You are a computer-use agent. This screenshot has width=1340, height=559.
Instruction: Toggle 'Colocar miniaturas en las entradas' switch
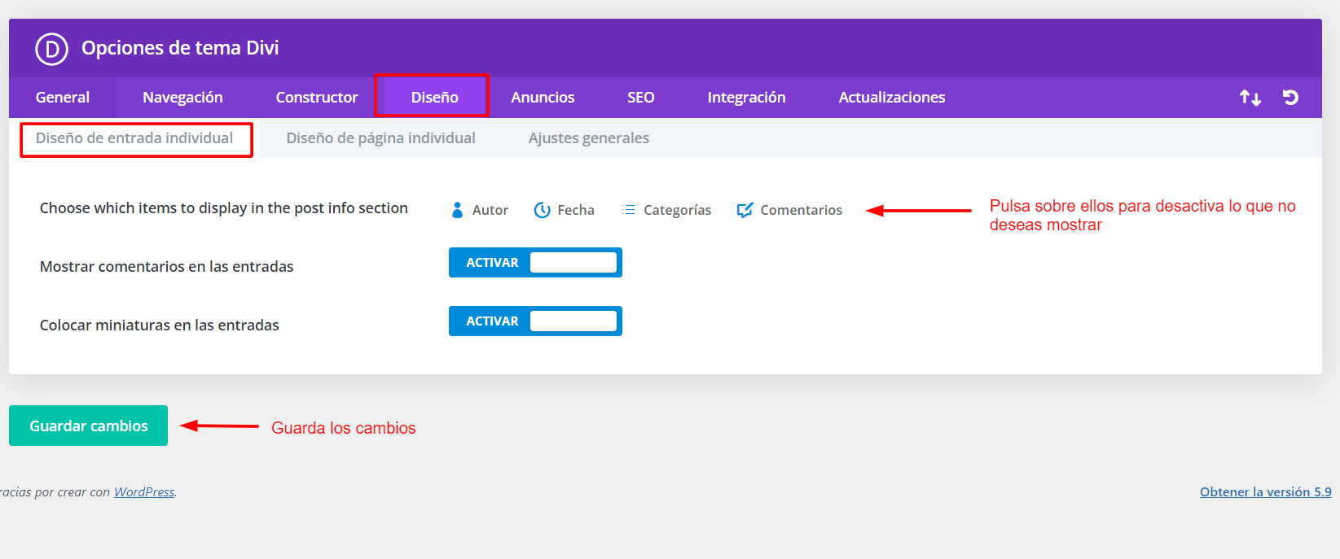pos(535,321)
